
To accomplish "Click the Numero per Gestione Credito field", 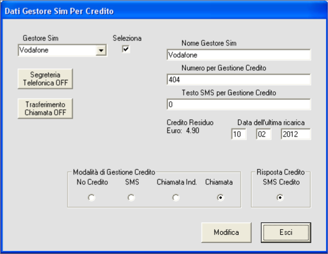I will coord(239,79).
